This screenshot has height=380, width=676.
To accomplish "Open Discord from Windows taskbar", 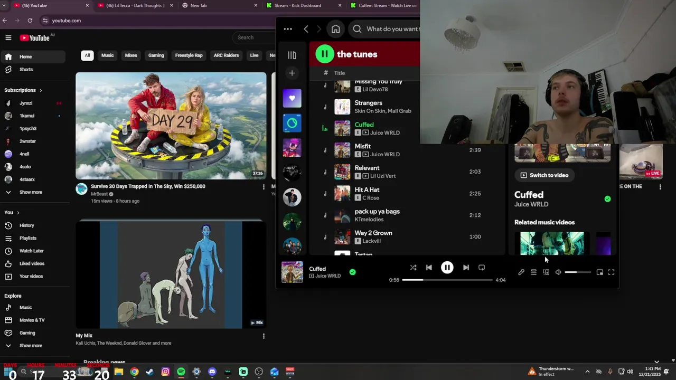I will 212,372.
